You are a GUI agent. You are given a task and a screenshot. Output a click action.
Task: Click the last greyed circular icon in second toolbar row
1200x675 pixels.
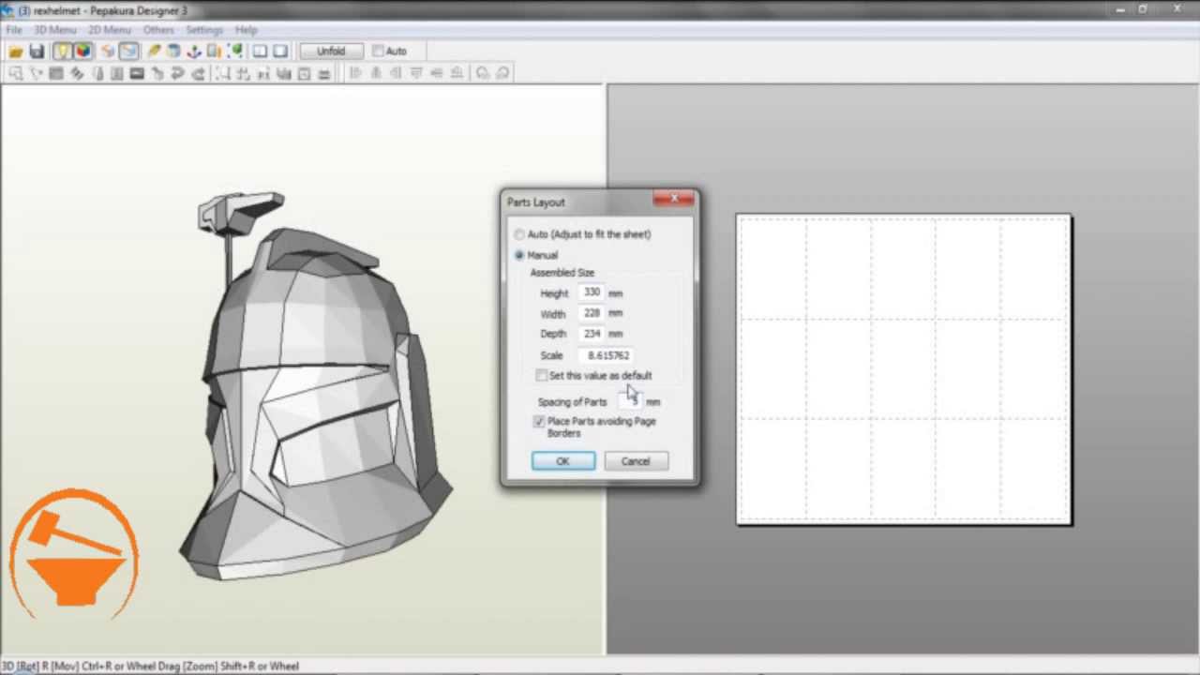click(x=502, y=73)
